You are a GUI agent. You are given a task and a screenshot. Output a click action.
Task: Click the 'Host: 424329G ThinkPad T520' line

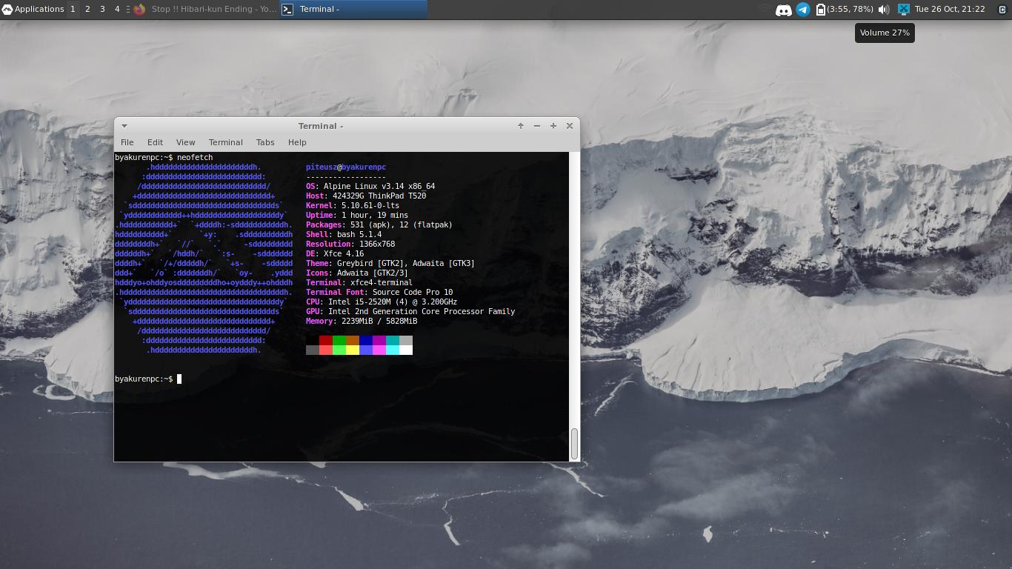click(x=366, y=196)
